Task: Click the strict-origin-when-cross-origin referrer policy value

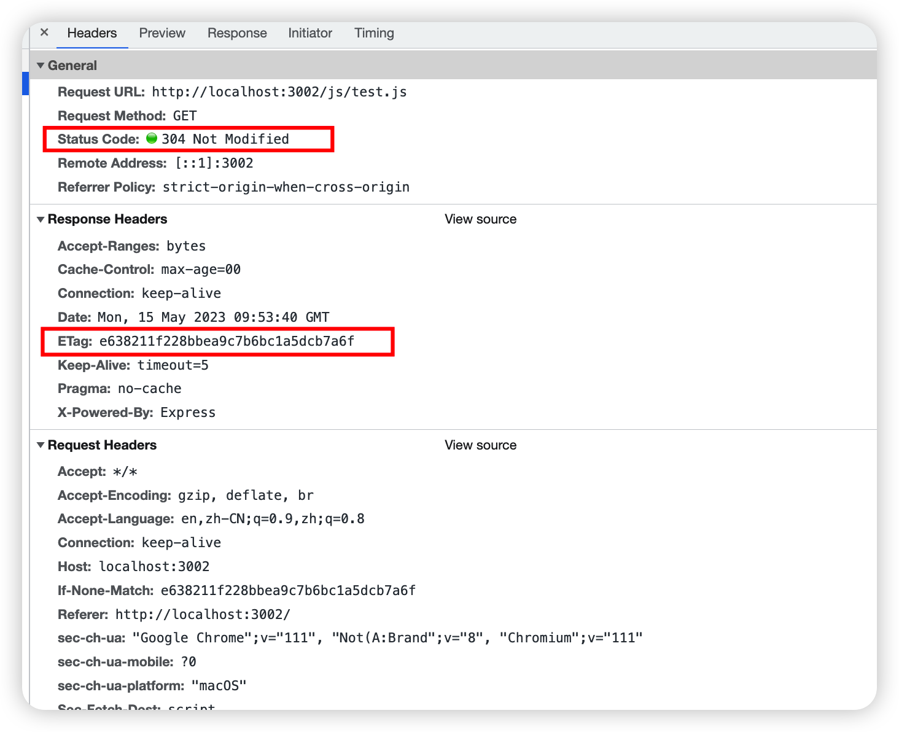Action: tap(286, 187)
